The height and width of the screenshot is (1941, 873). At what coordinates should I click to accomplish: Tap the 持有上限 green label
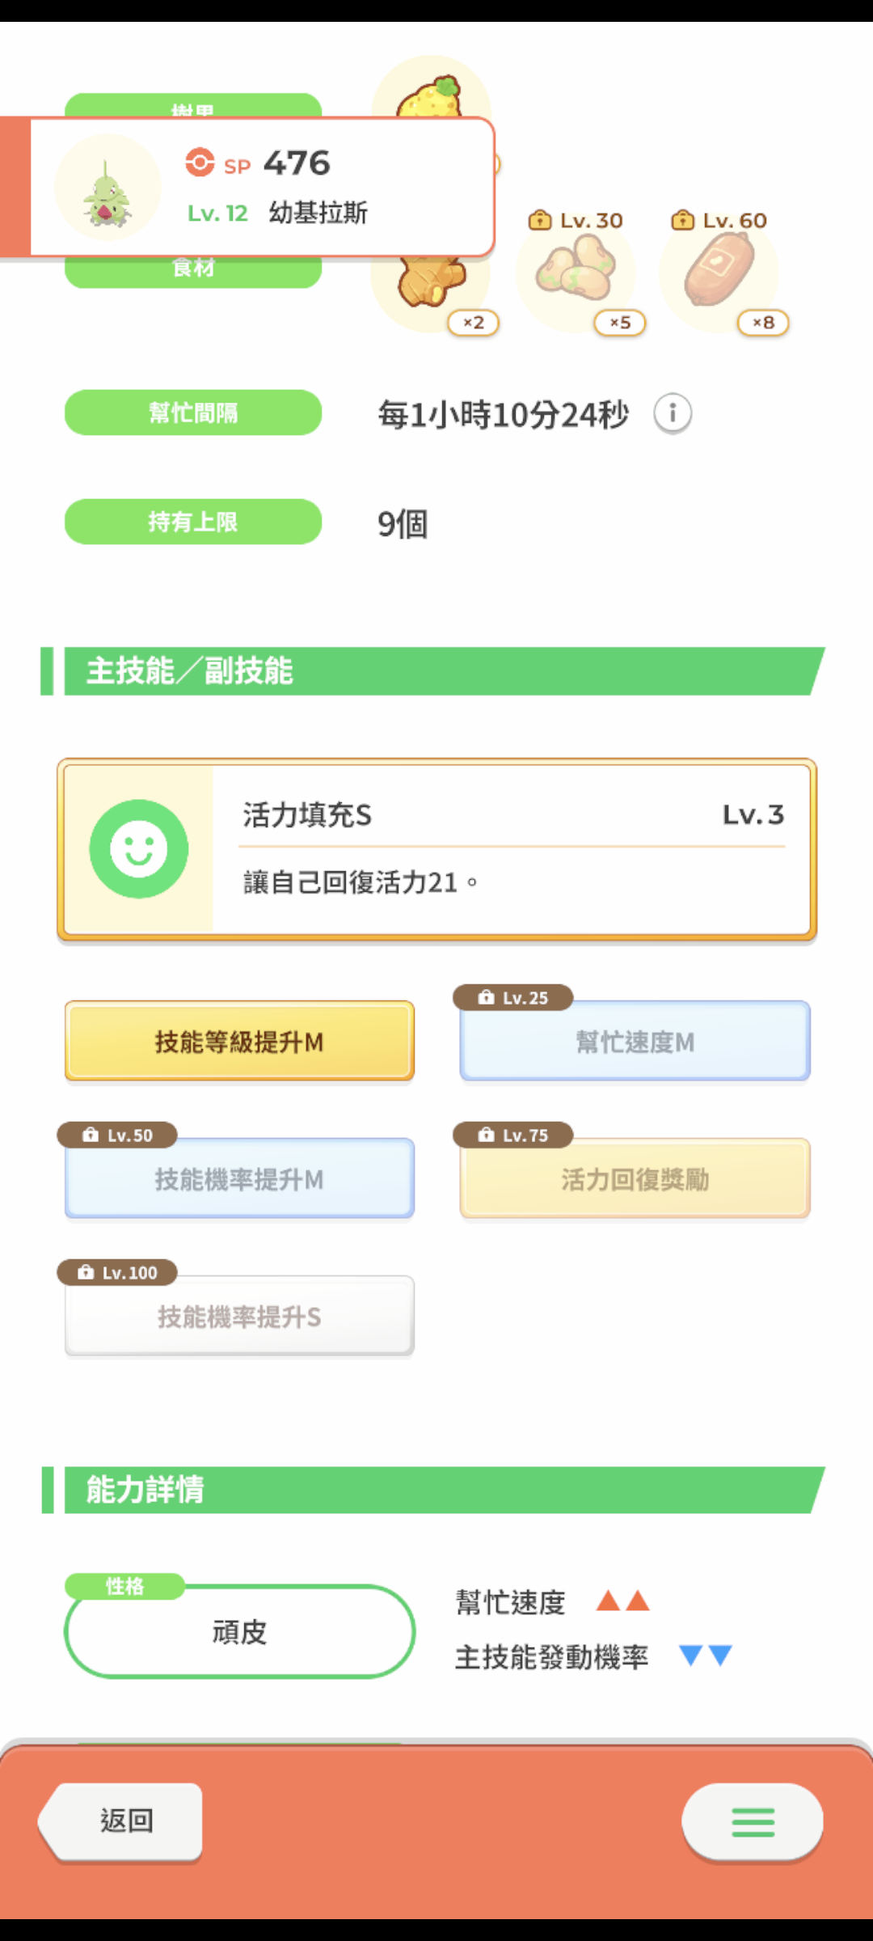click(193, 522)
